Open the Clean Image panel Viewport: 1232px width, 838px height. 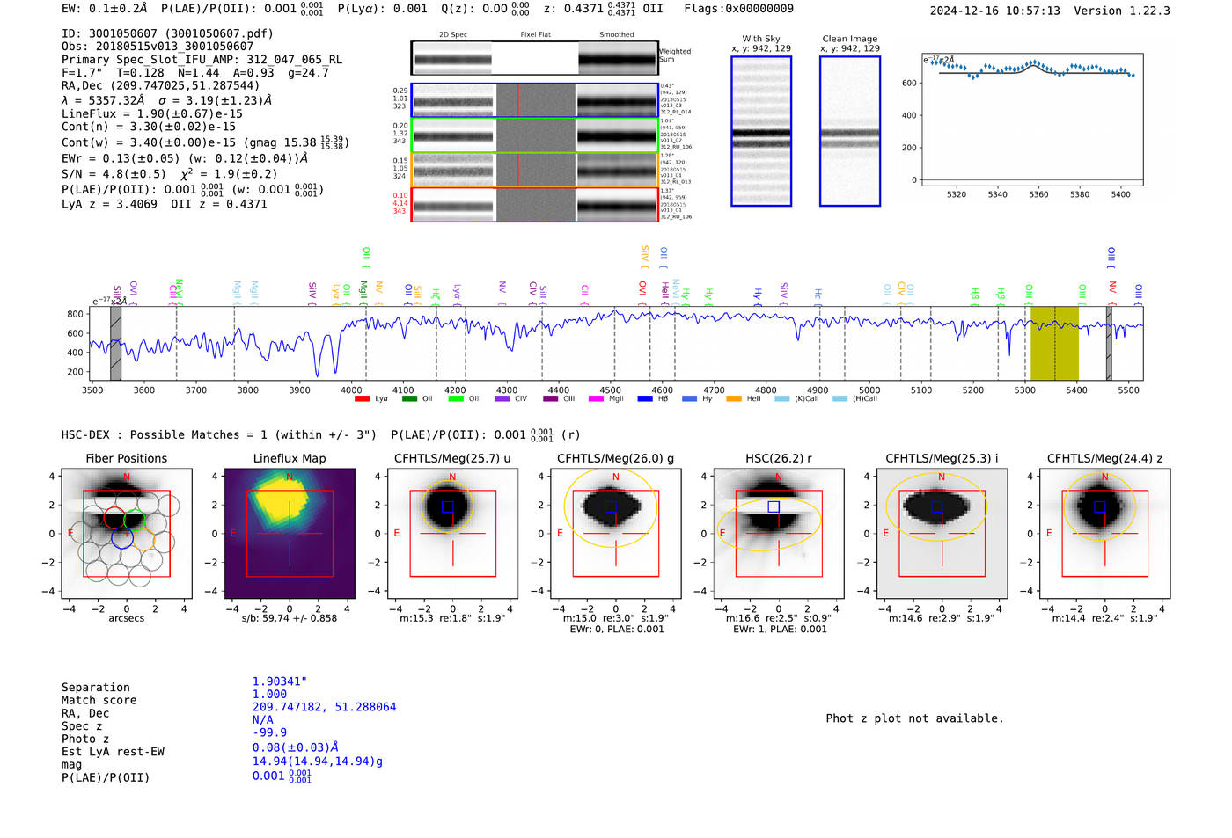coord(850,131)
